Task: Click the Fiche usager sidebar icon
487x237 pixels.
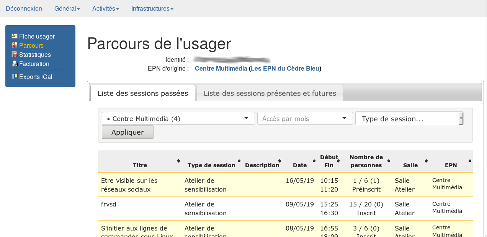Action: tap(15, 36)
